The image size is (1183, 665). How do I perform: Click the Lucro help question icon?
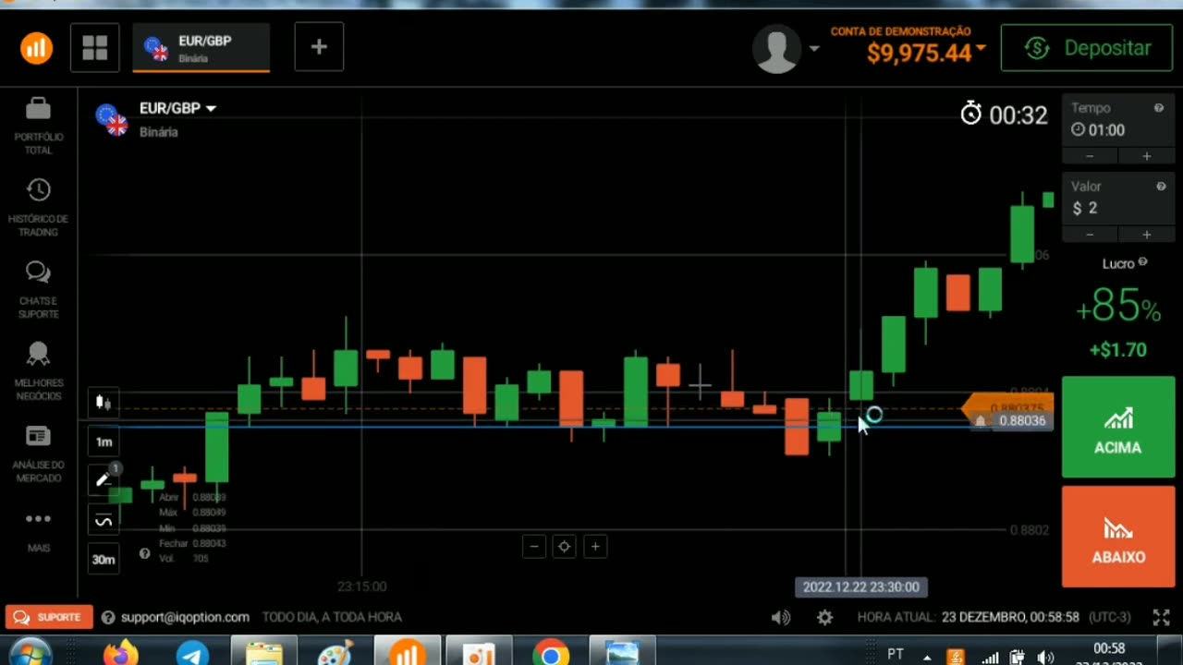1142,262
